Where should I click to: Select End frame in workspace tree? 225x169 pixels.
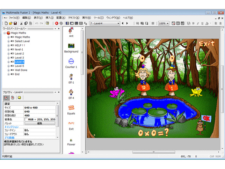[17, 74]
